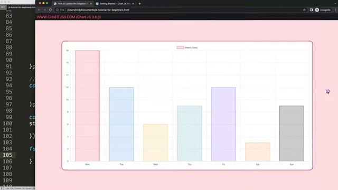
Task: Expand the tab search chevron
Action: [335, 4]
